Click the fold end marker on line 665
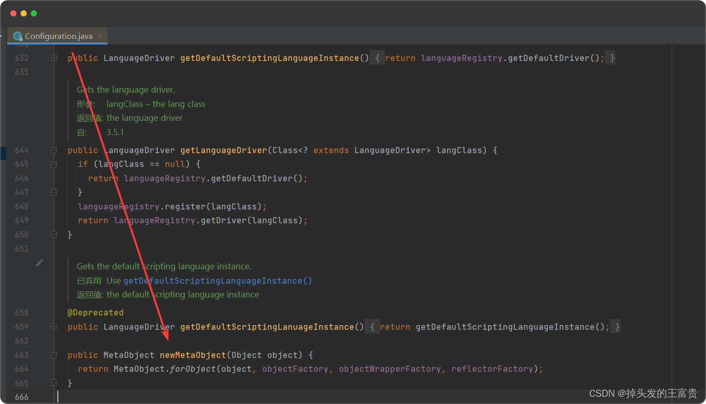The height and width of the screenshot is (404, 706). 54,383
